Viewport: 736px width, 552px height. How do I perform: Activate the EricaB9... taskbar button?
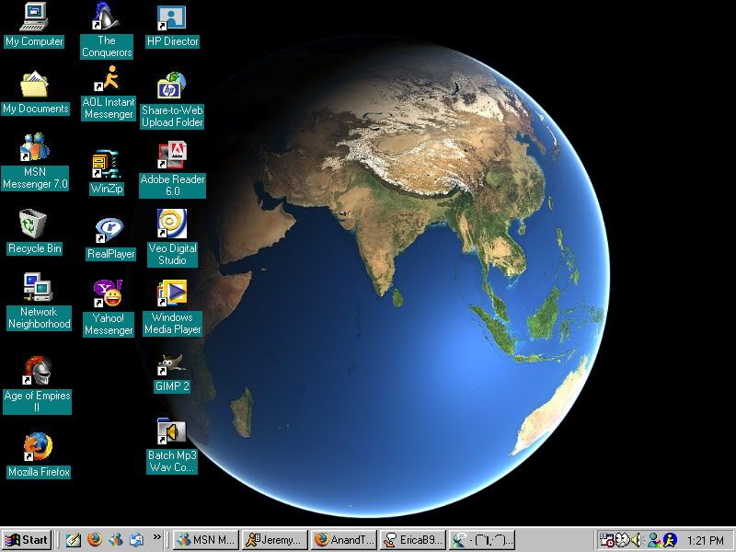pos(413,540)
